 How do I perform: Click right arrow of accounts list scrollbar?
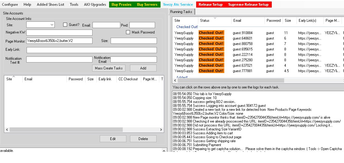(161, 130)
